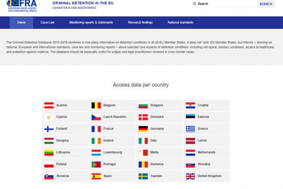The width and height of the screenshot is (283, 189).
Task: Open the Case Law menu item
Action: pos(47,22)
